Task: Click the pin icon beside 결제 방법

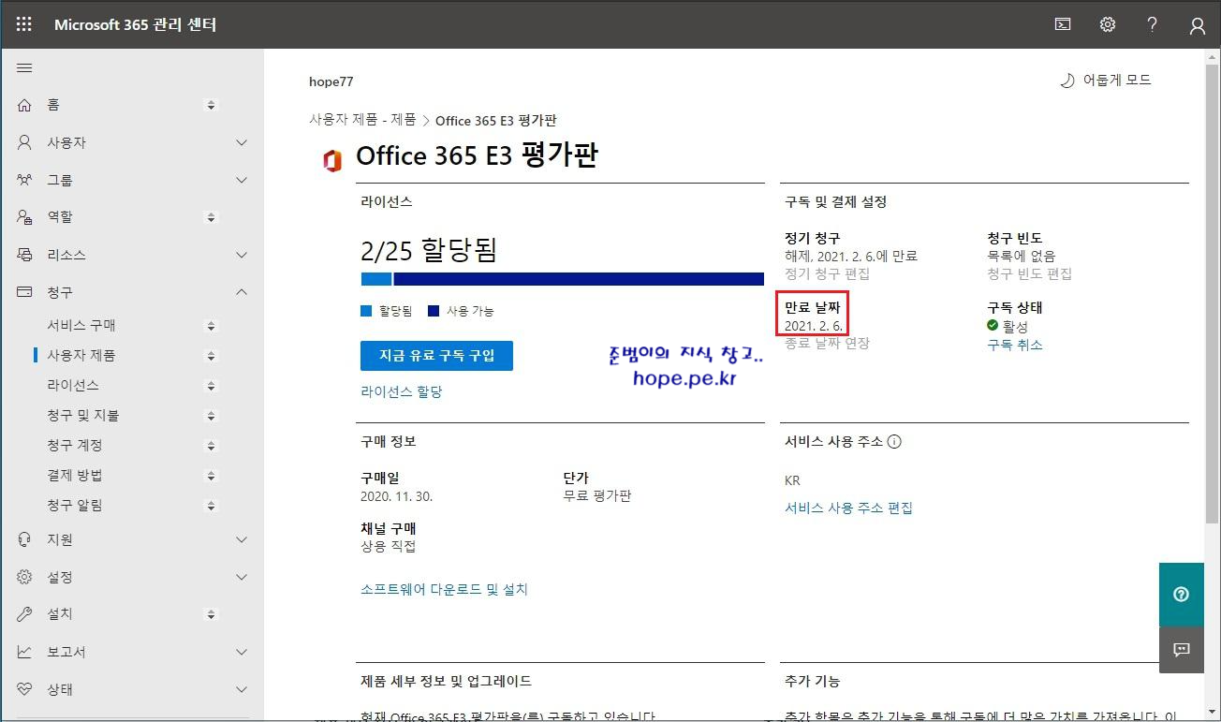Action: (x=211, y=476)
